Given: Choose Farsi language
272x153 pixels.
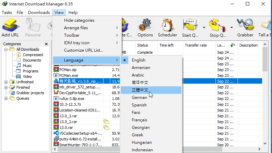Looking at the screenshot, I should pos(151,113).
